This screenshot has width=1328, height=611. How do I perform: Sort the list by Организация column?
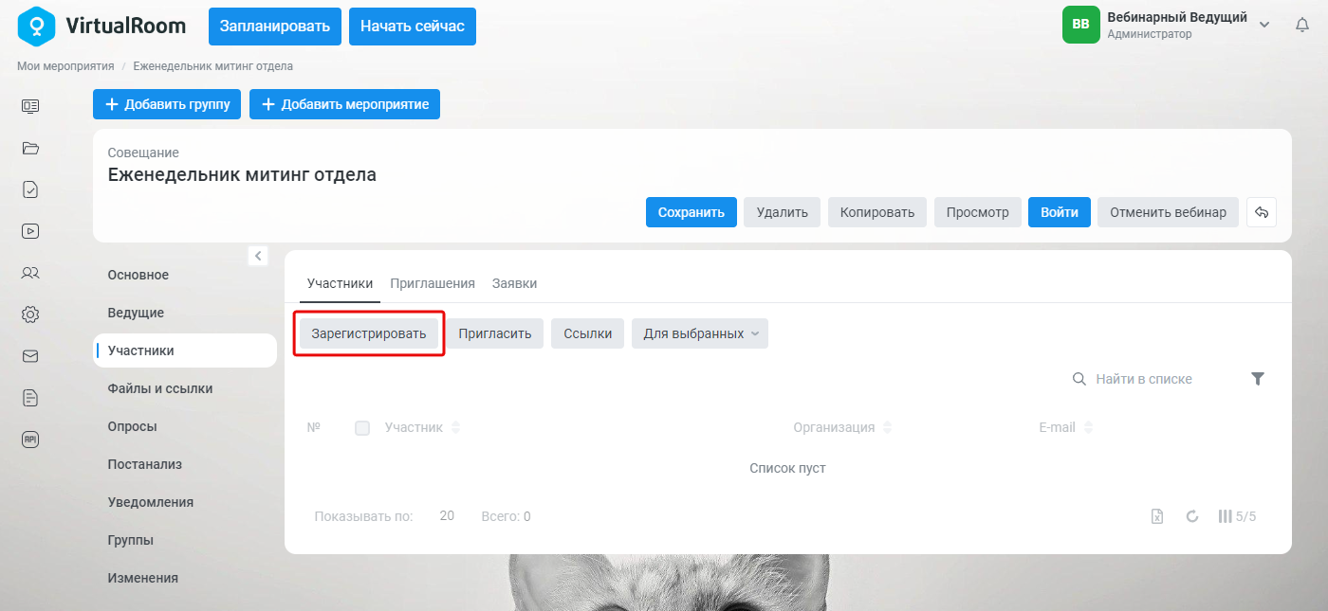(887, 428)
